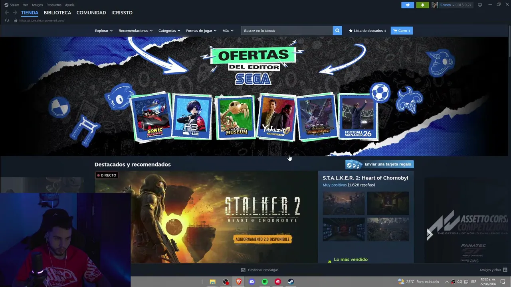Viewport: 511px width, 287px height.
Task: Click the store URL address text
Action: tap(42, 20)
